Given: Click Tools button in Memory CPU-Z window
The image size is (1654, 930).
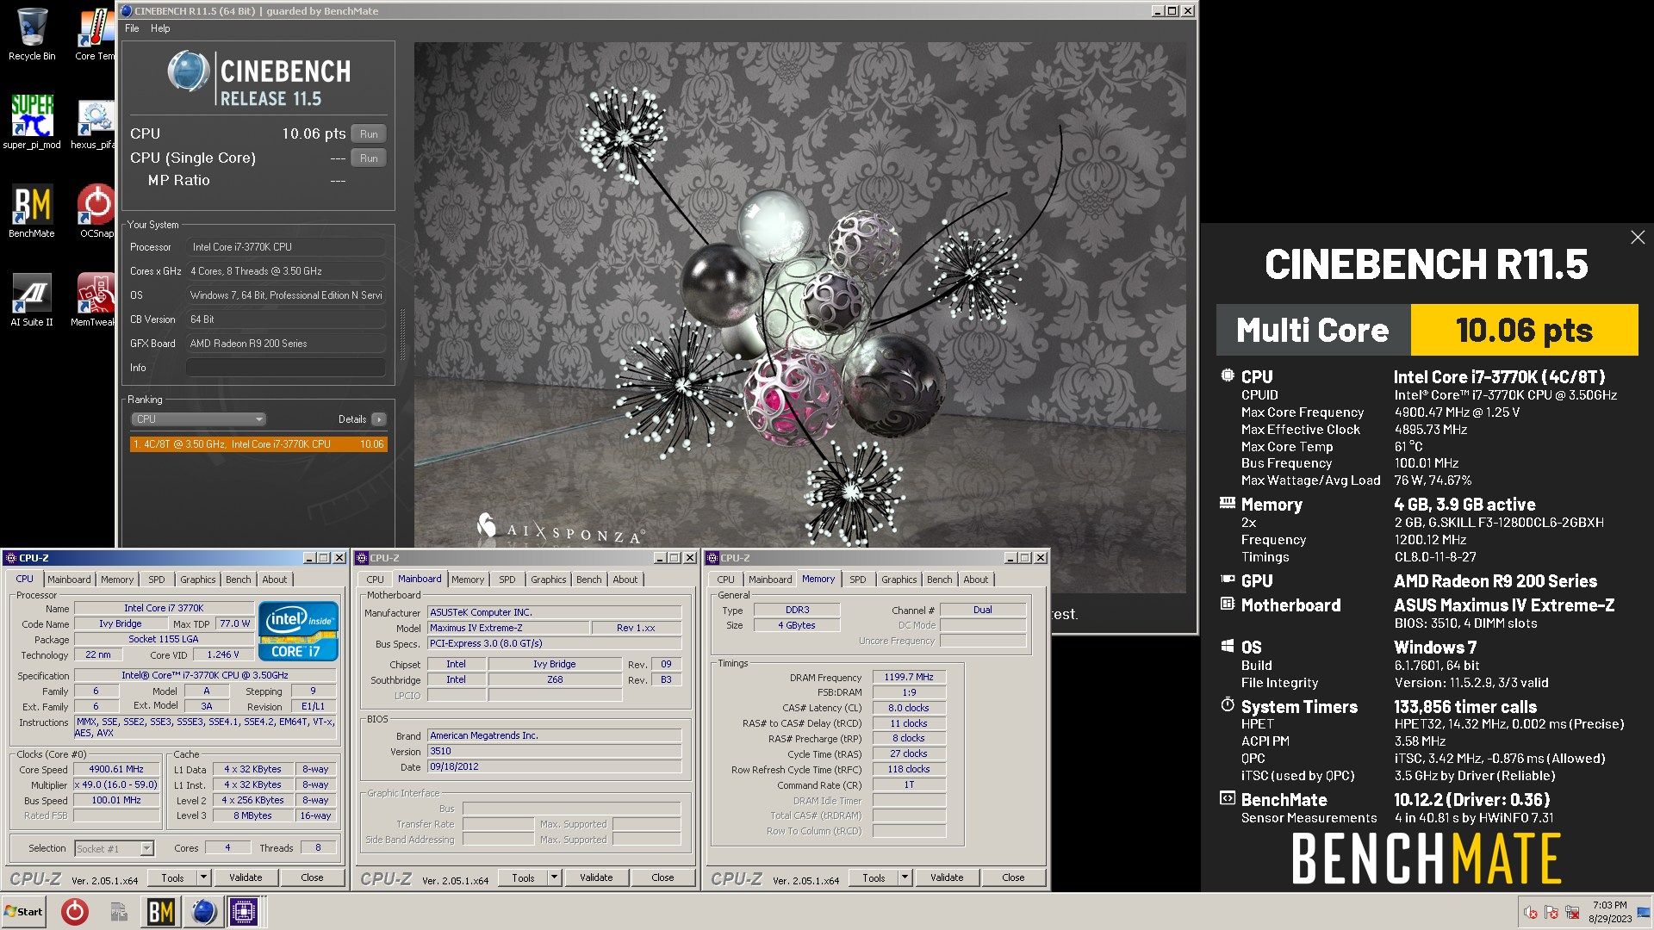Looking at the screenshot, I should click(x=874, y=877).
